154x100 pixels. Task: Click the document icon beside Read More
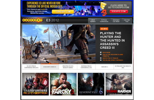[101, 52]
